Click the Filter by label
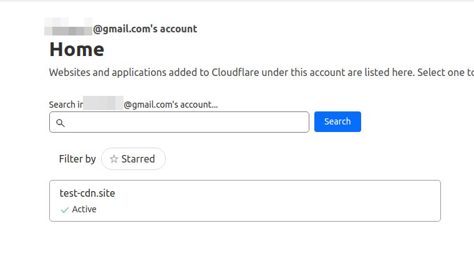 (77, 159)
